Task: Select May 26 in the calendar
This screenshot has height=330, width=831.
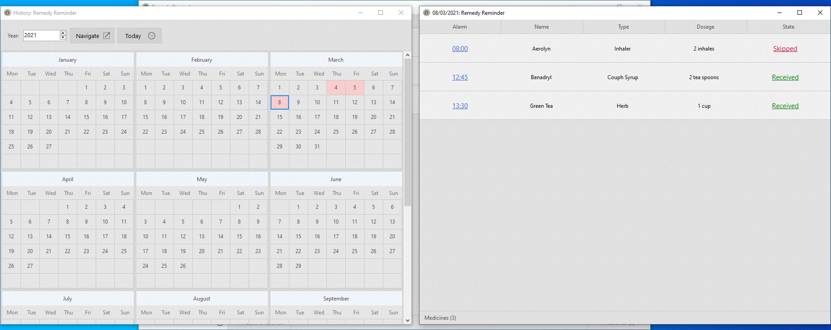Action: click(x=183, y=266)
